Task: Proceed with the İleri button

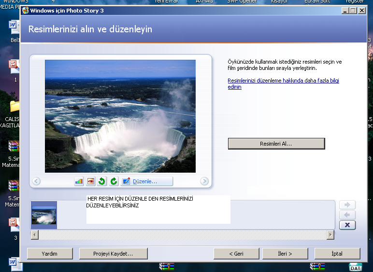Action: tap(285, 254)
